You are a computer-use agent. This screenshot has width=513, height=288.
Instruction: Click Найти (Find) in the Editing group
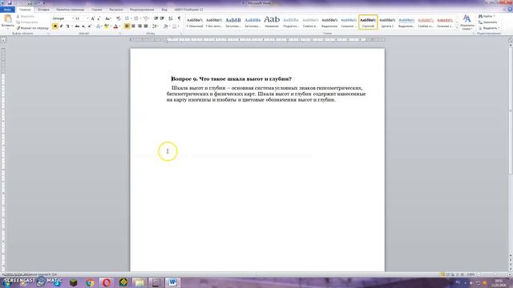pos(487,16)
